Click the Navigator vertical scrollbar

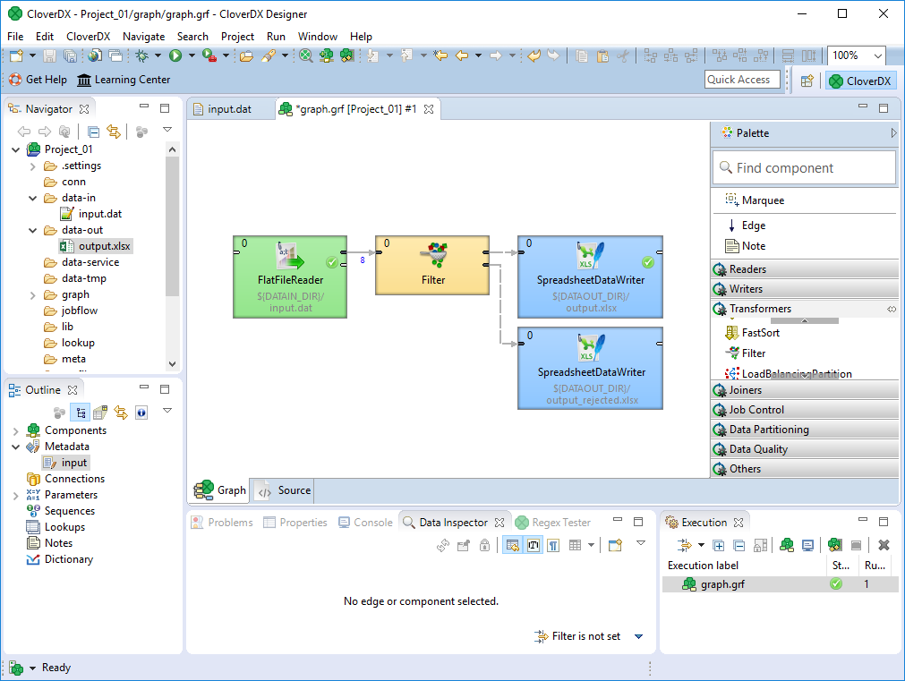pyautogui.click(x=173, y=233)
